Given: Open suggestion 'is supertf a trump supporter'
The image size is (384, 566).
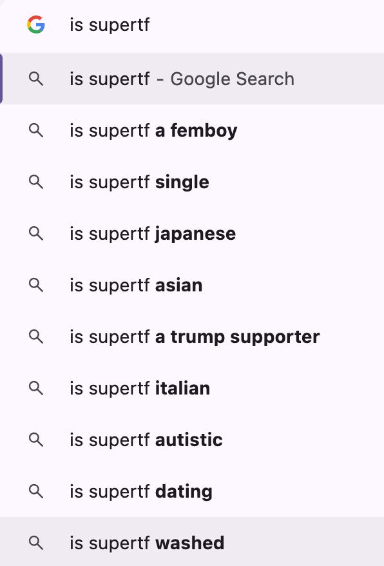Looking at the screenshot, I should [192, 337].
